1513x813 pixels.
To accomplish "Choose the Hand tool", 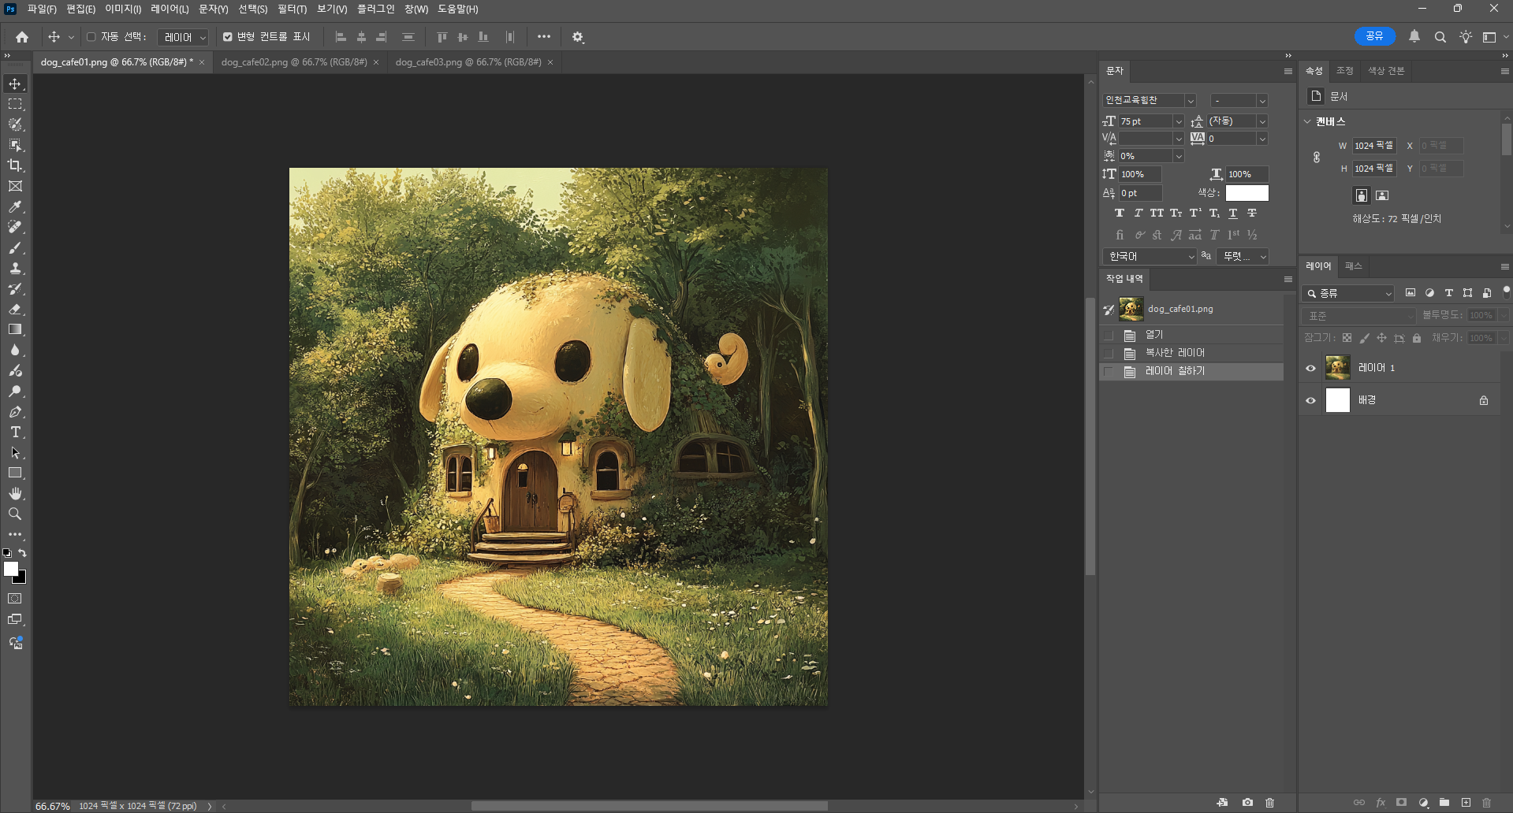I will click(x=15, y=493).
